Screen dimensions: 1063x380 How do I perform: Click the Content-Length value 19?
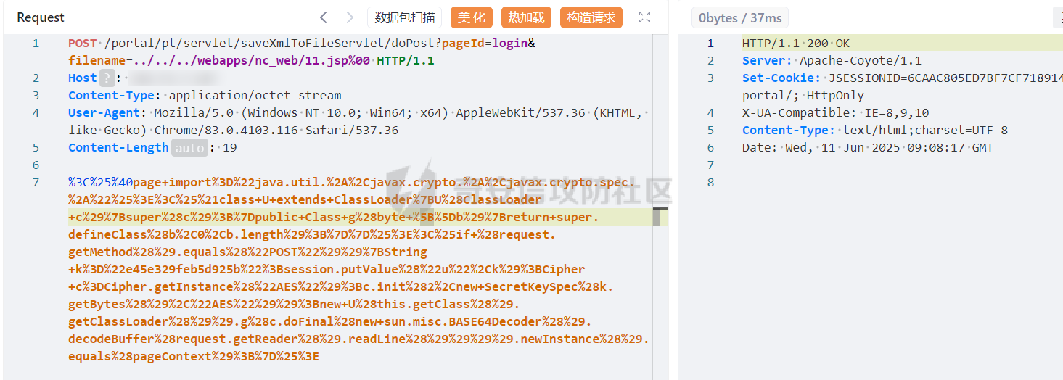point(230,147)
